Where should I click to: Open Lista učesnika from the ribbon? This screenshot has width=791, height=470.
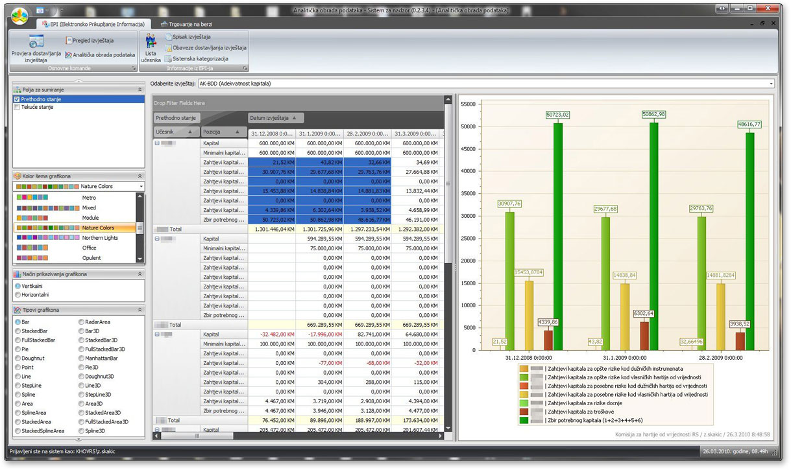[x=151, y=41]
